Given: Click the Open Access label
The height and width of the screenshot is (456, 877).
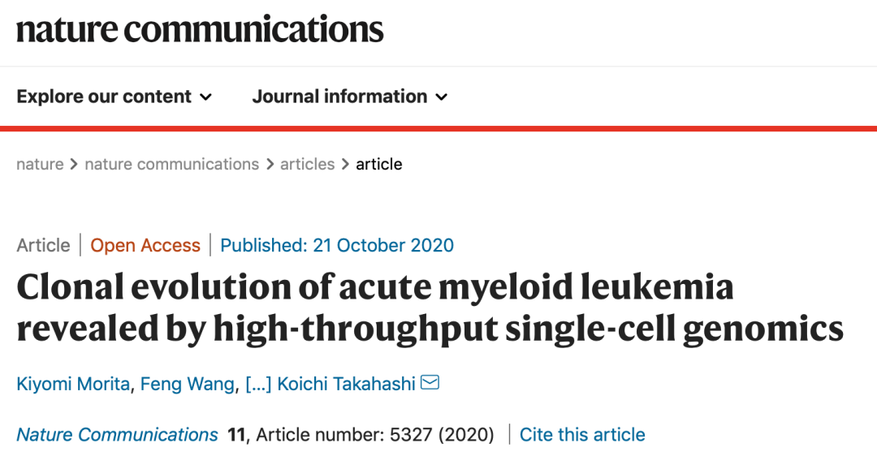Looking at the screenshot, I should [145, 245].
